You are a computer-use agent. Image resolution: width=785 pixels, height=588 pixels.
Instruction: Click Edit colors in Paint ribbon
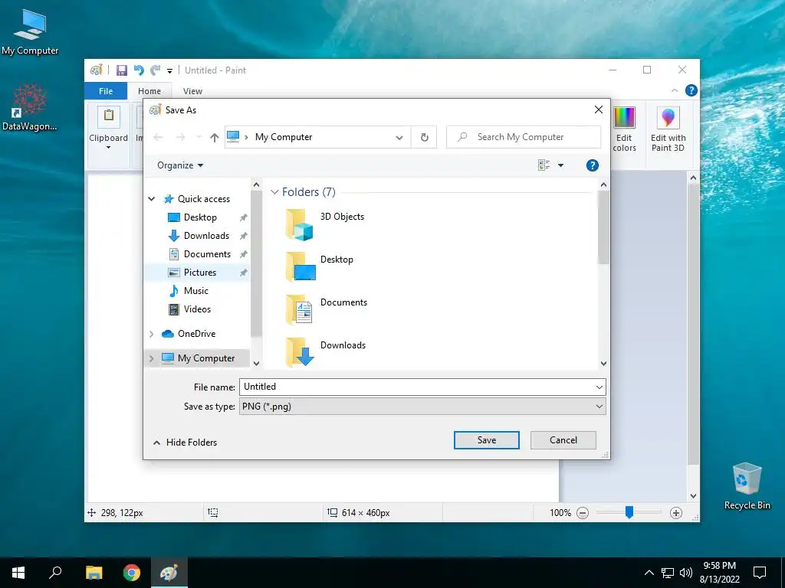(x=624, y=129)
